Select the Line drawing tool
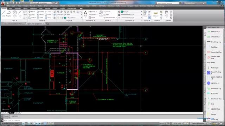The image size is (225, 126). point(4,14)
